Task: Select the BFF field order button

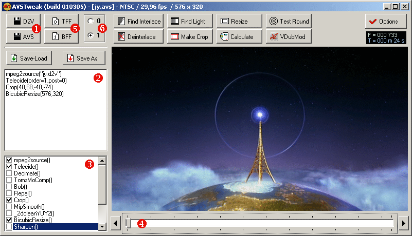Action: [62, 36]
